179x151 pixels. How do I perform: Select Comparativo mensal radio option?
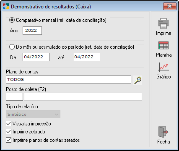[12, 20]
